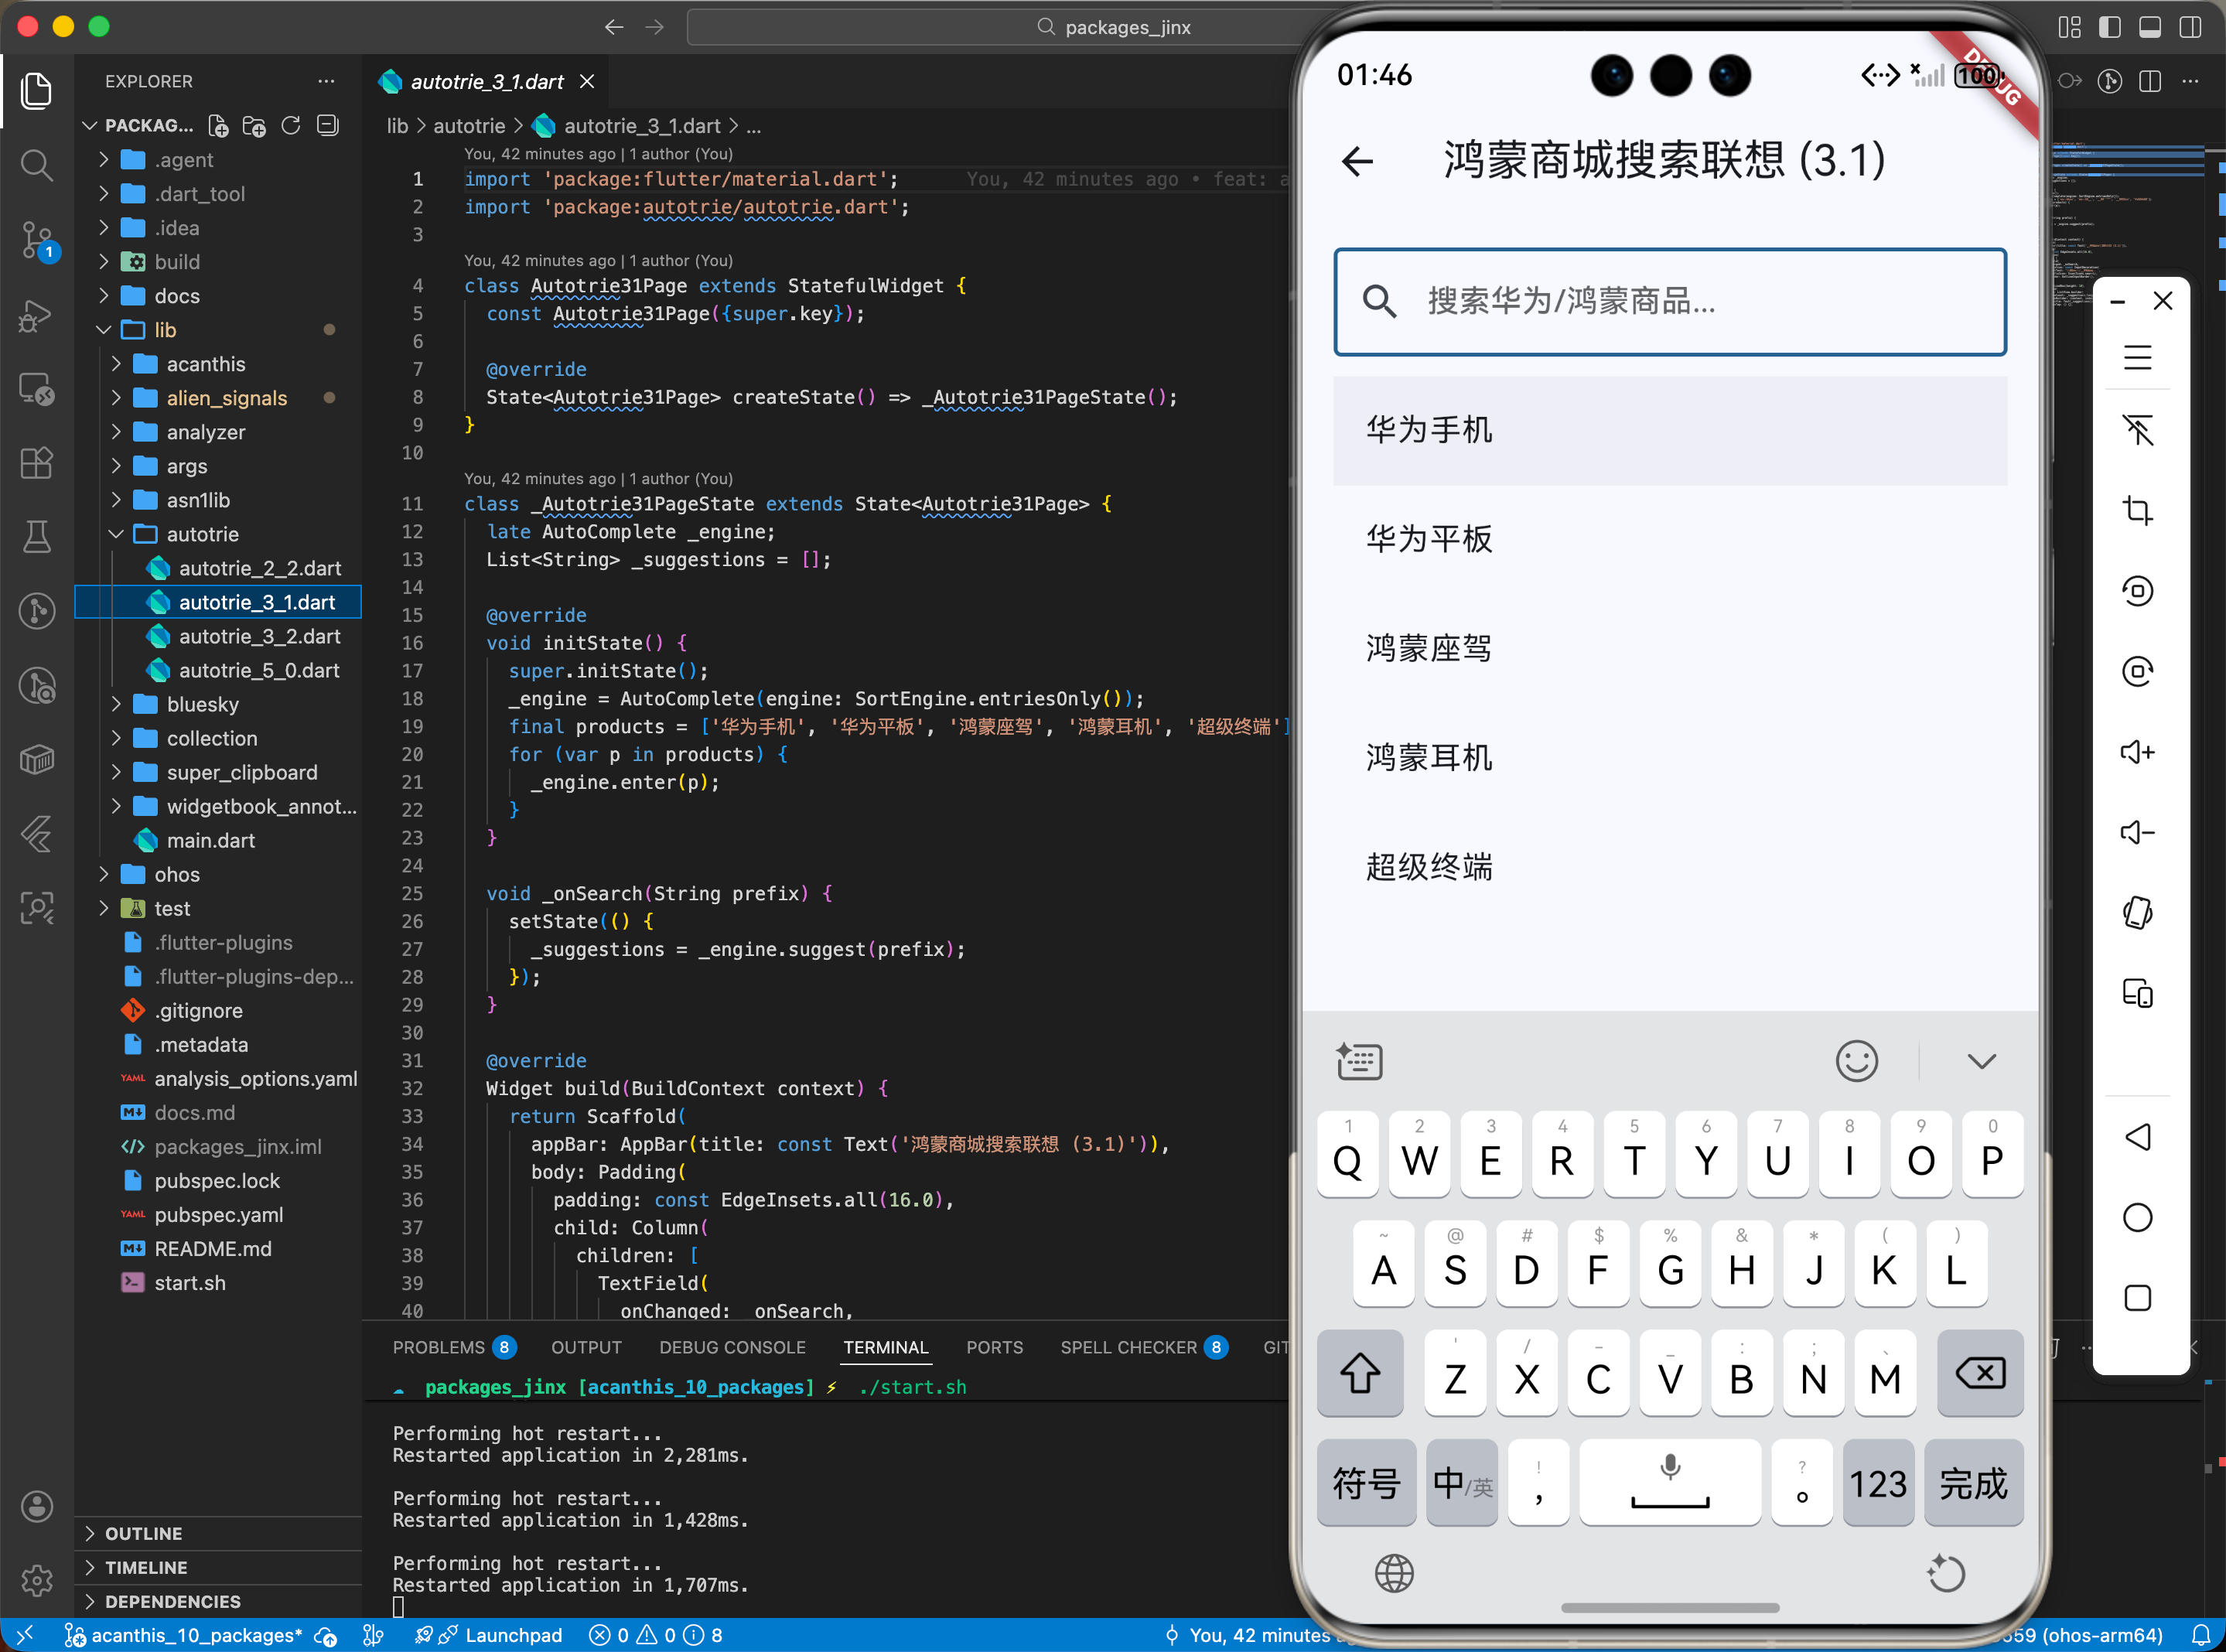Tap the 完成 key on keyboard

point(1973,1483)
